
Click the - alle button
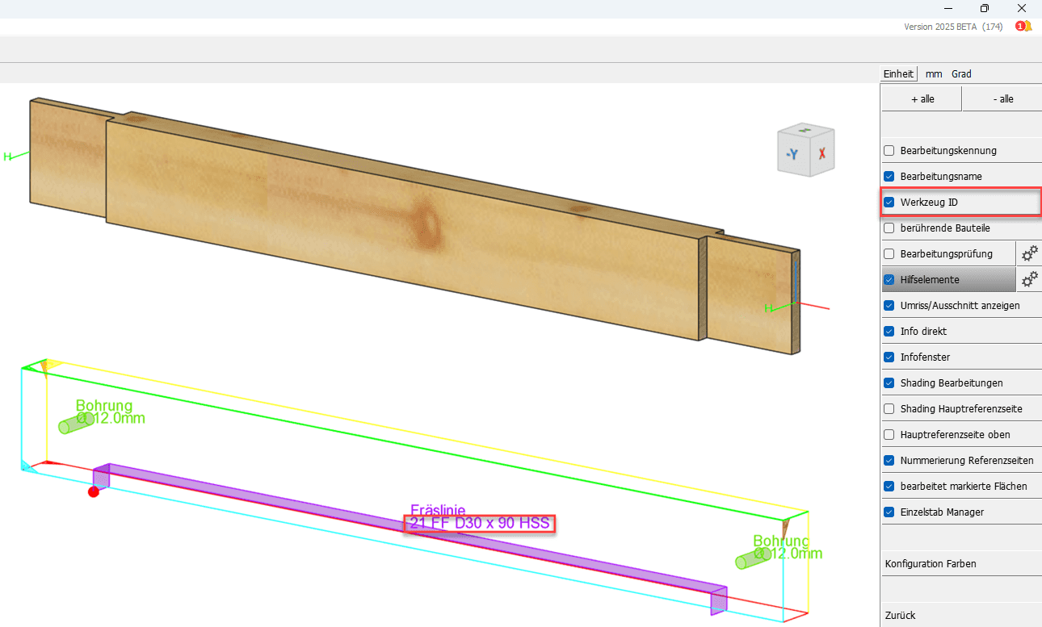(1002, 98)
